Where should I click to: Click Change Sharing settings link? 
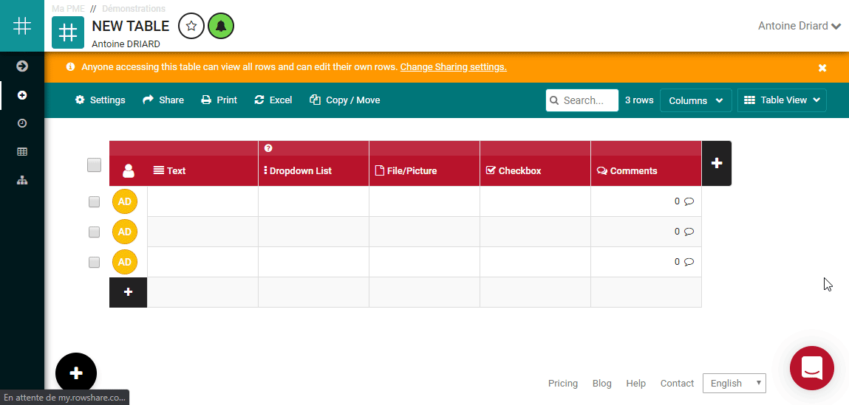(x=453, y=67)
